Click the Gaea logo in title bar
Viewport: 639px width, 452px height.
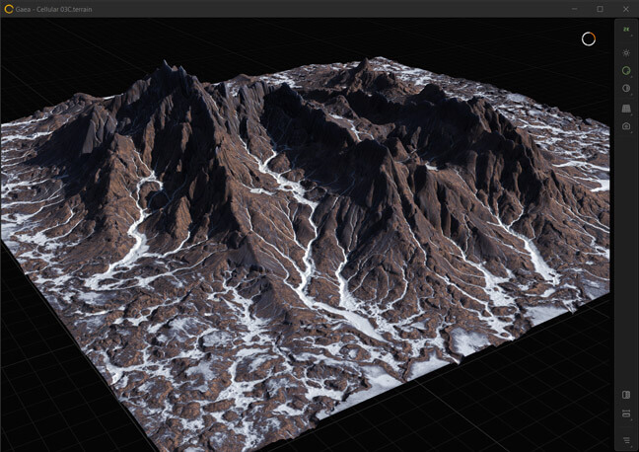pyautogui.click(x=9, y=8)
